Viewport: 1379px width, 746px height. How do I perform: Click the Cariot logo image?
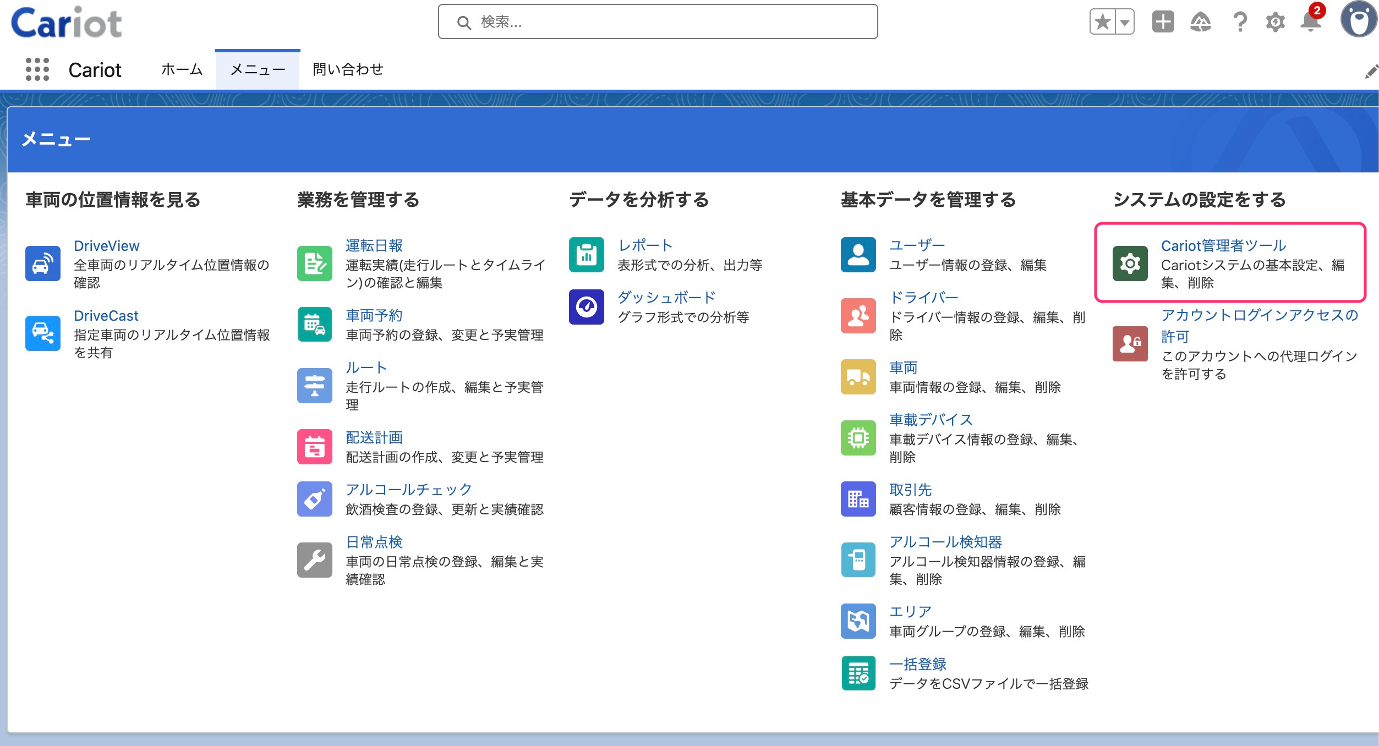click(66, 22)
